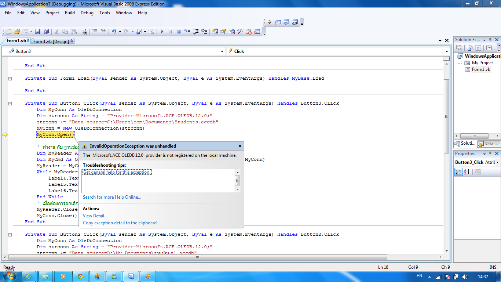Open the Undo history dropdown arrow
501x282 pixels.
(x=120, y=32)
